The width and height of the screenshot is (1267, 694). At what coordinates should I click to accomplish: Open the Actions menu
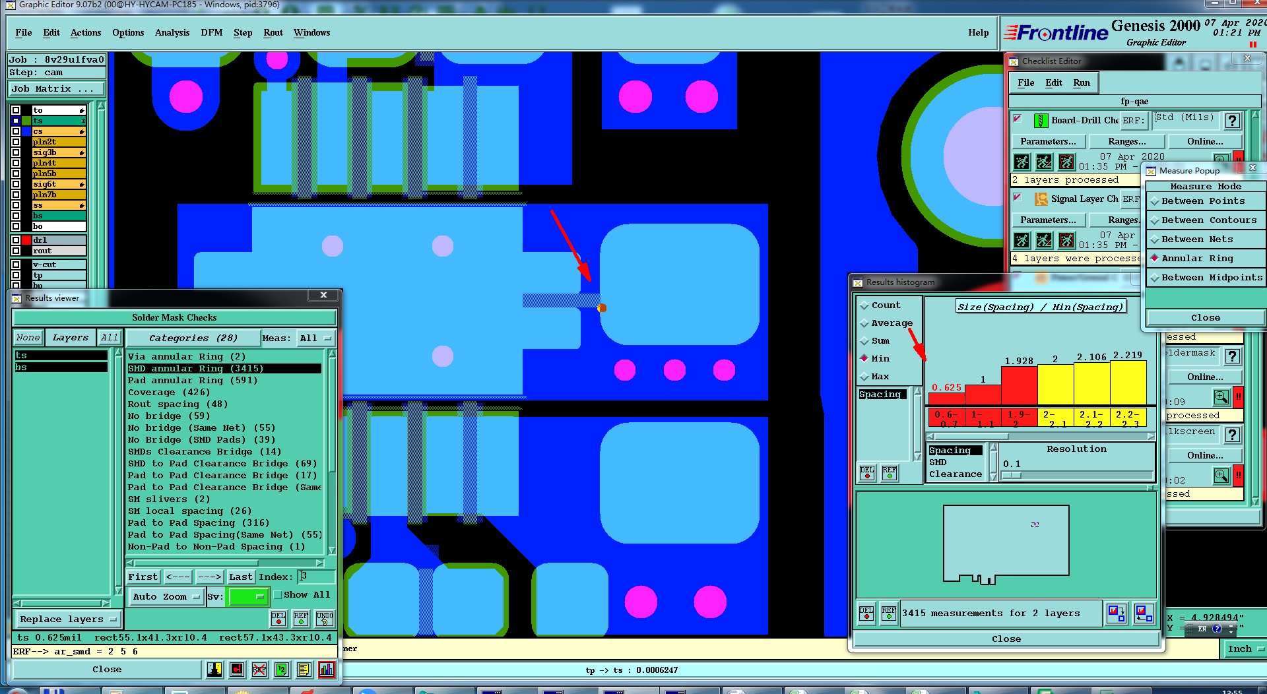(86, 33)
